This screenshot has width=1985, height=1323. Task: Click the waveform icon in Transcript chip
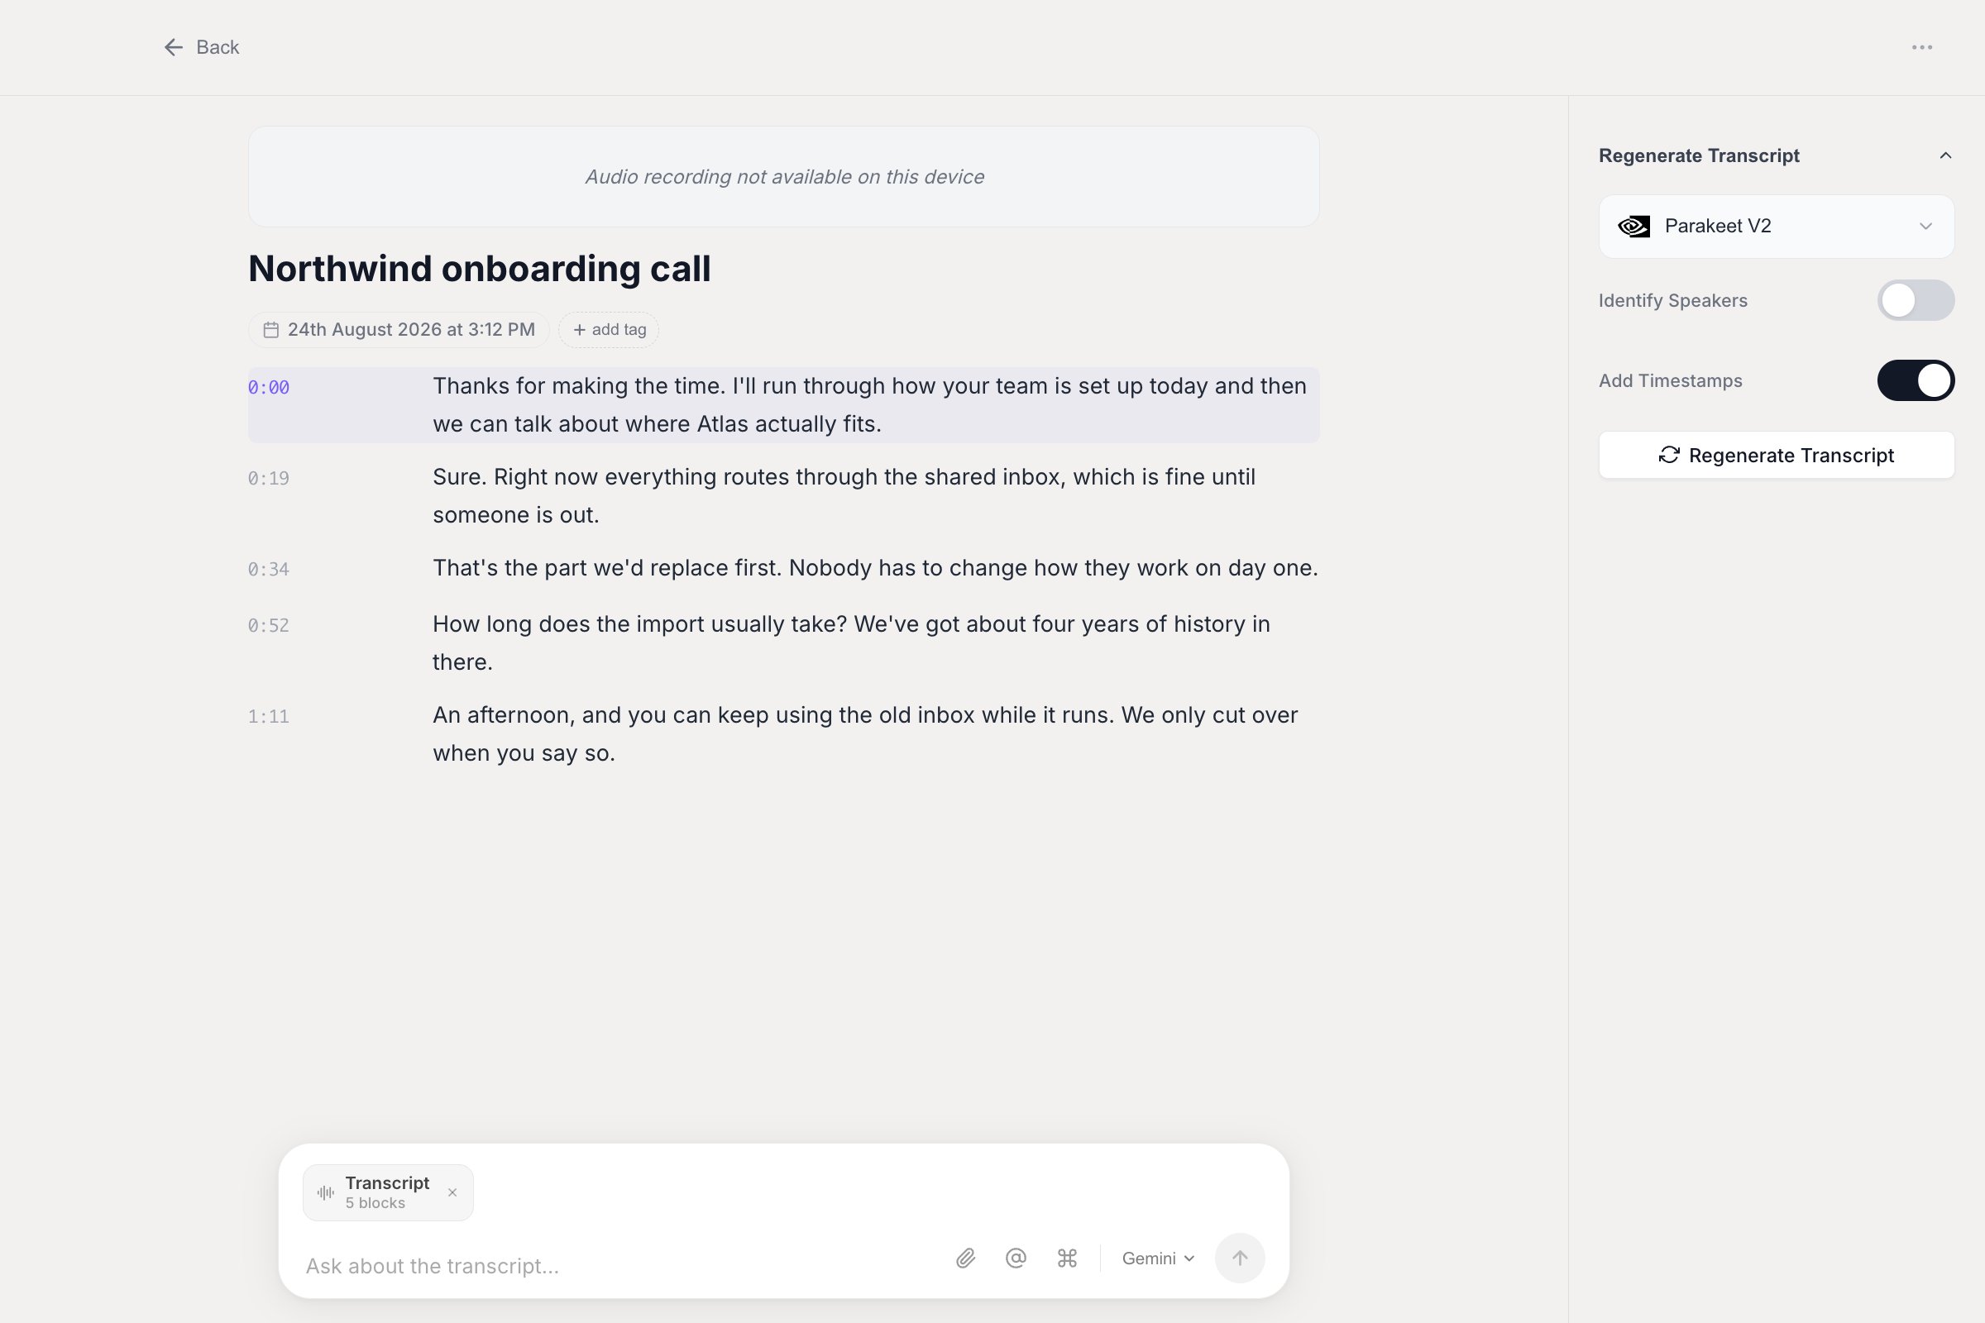326,1192
